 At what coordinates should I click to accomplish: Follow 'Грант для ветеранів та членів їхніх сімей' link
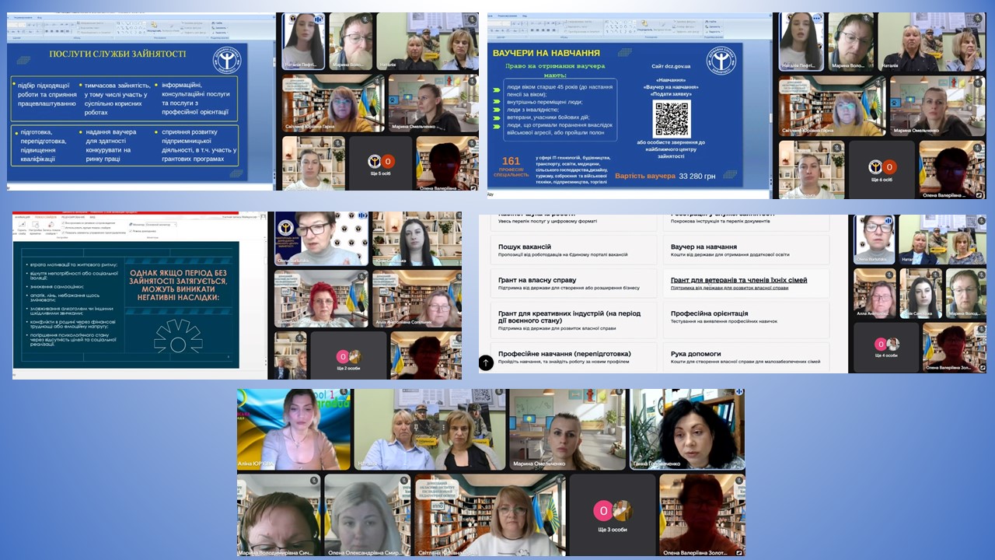tap(738, 280)
